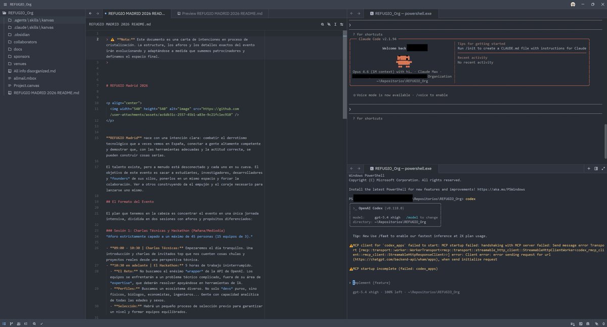
Task: Toggle the terminal panel icon in status bar
Action: tap(580, 323)
